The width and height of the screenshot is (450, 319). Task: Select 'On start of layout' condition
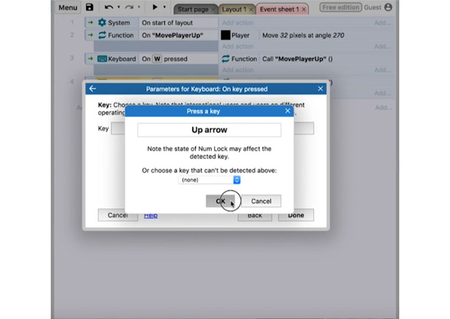[x=167, y=22]
